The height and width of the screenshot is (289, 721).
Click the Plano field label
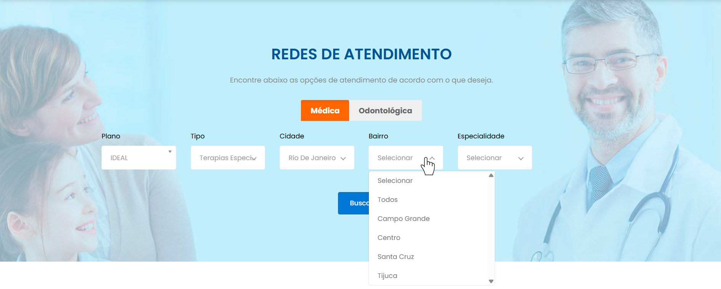(x=111, y=136)
